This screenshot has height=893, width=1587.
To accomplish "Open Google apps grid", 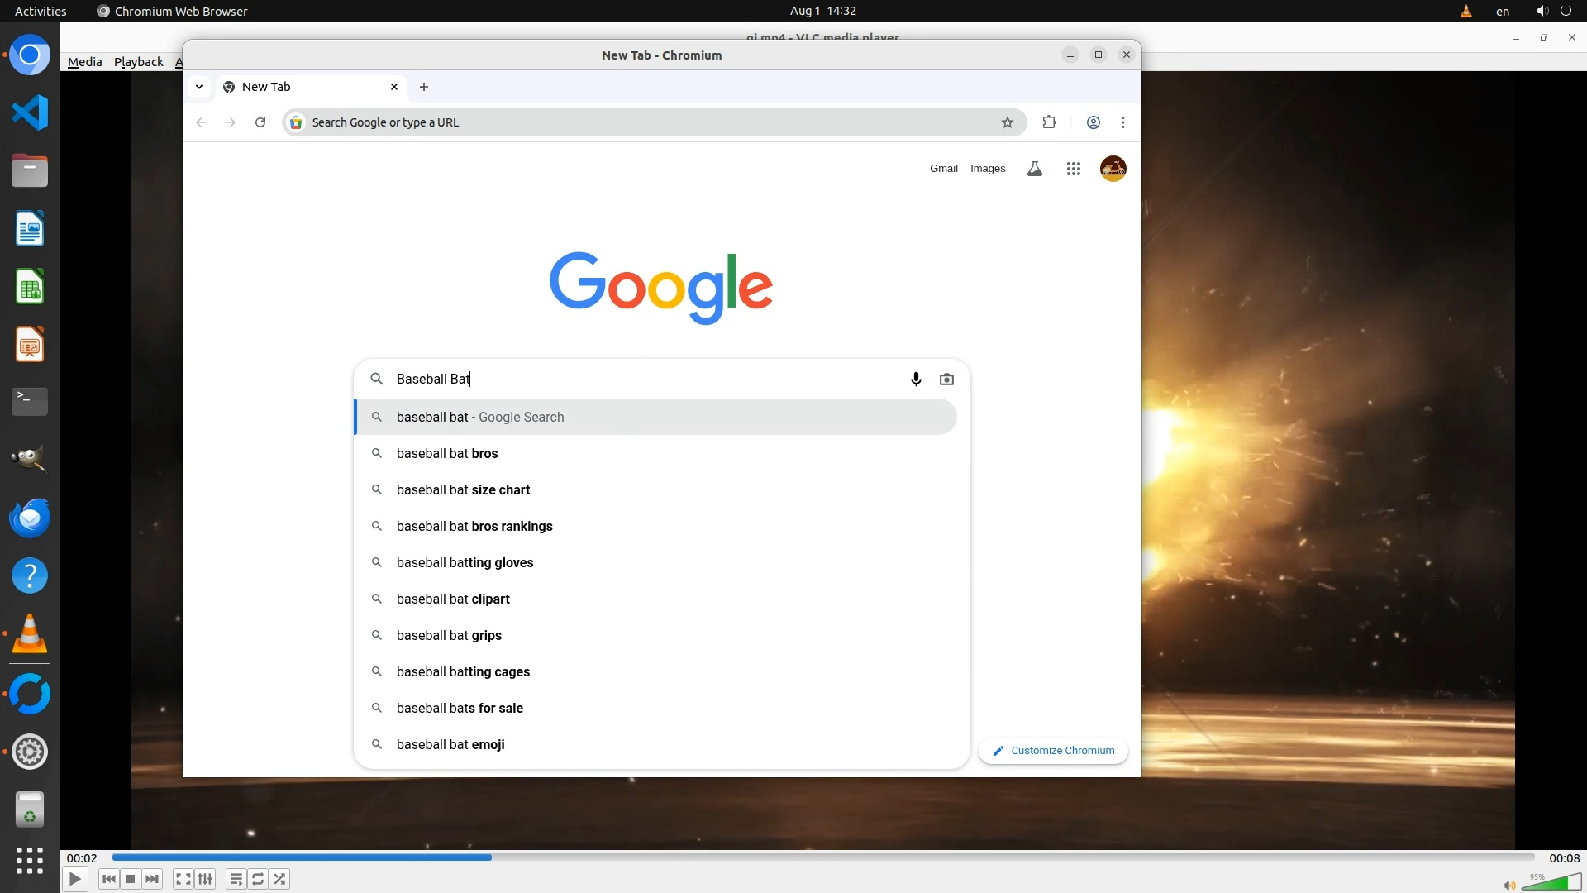I will pos(1073,169).
